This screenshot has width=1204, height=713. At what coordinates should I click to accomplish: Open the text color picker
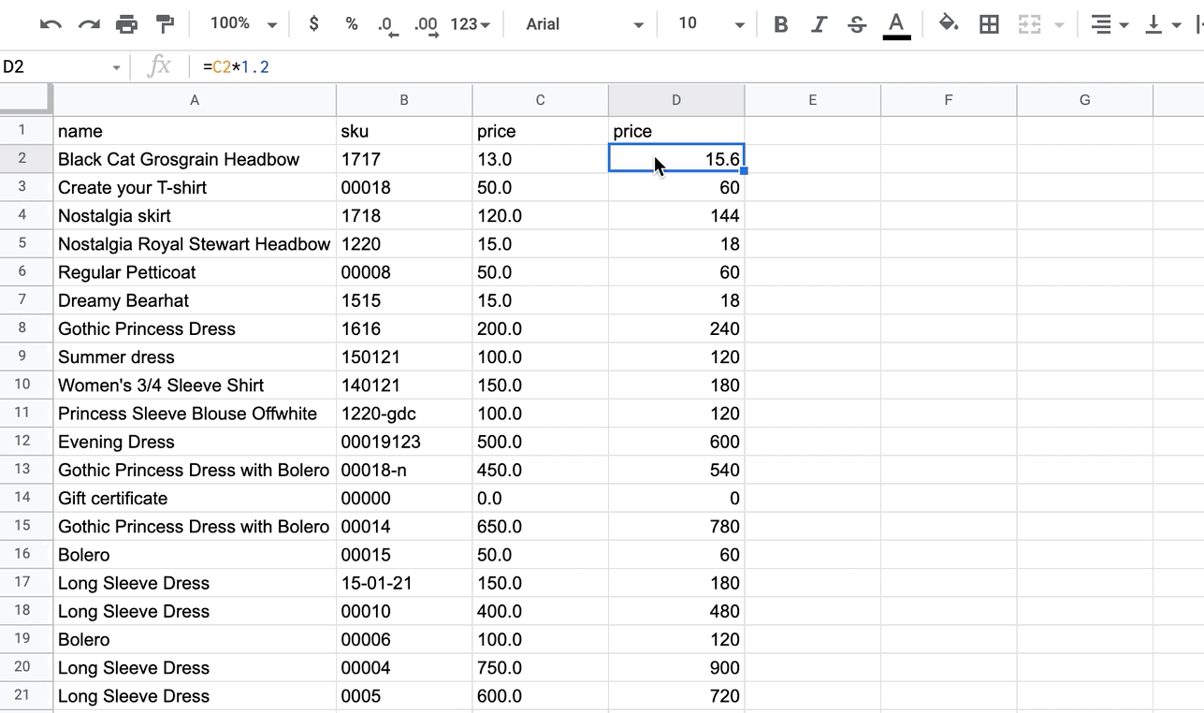896,25
